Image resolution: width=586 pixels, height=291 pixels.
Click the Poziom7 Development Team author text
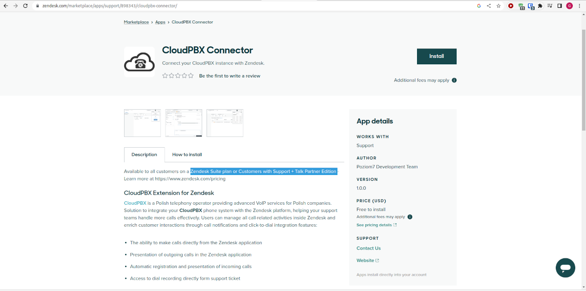(387, 167)
